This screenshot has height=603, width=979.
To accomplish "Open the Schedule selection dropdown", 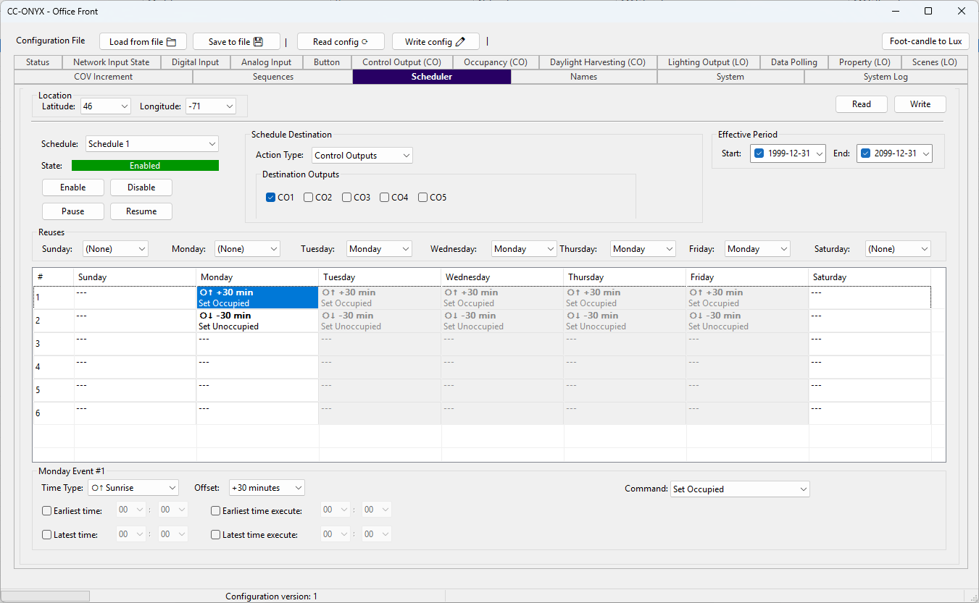I will (152, 144).
